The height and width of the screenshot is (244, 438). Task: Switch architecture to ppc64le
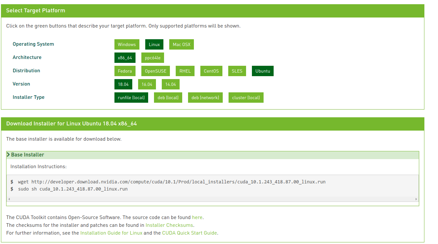[153, 58]
